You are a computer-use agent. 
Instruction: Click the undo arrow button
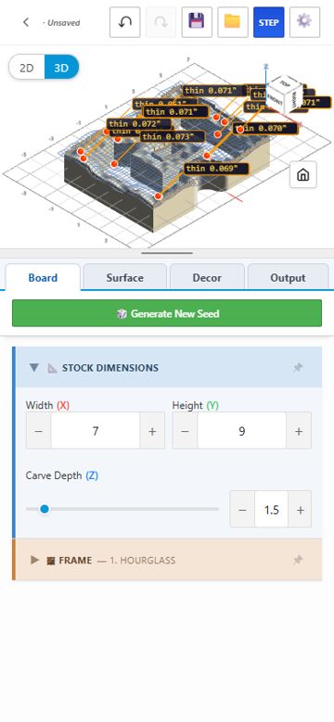coord(125,22)
